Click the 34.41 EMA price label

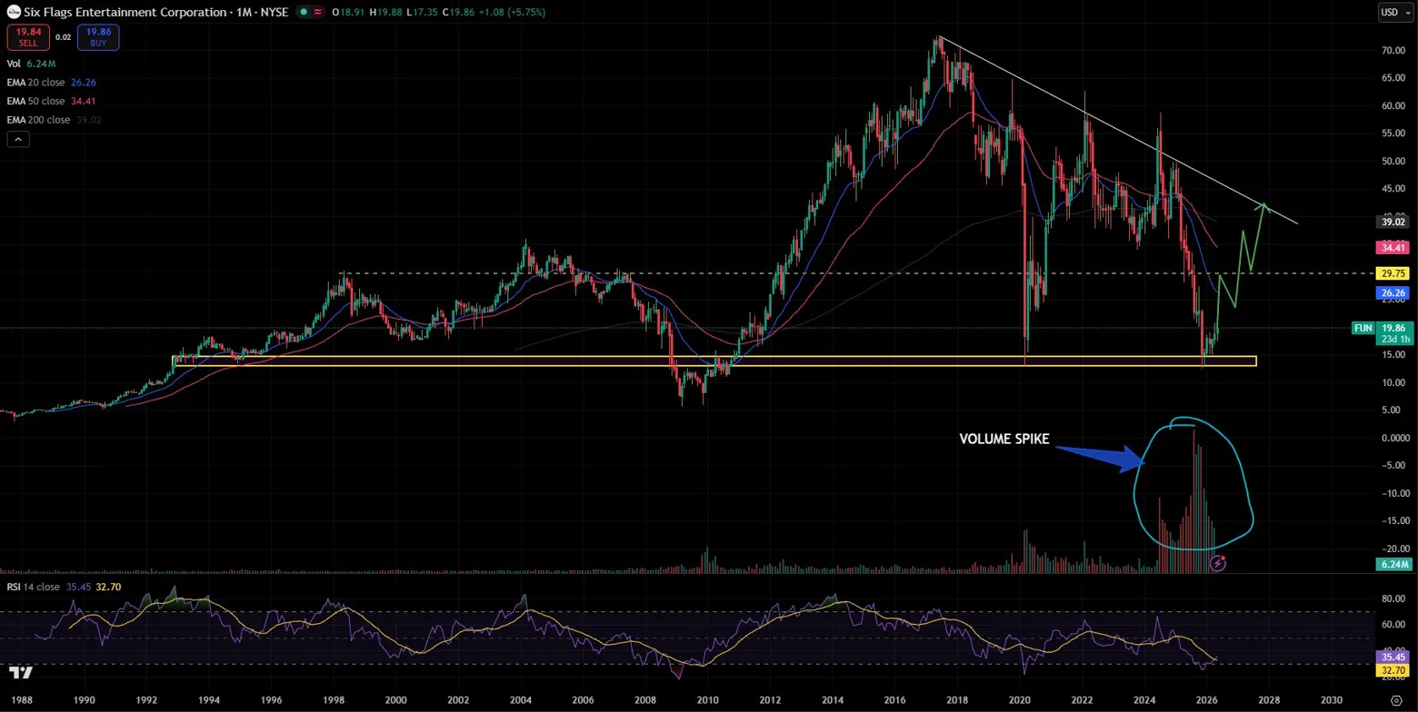click(1394, 246)
